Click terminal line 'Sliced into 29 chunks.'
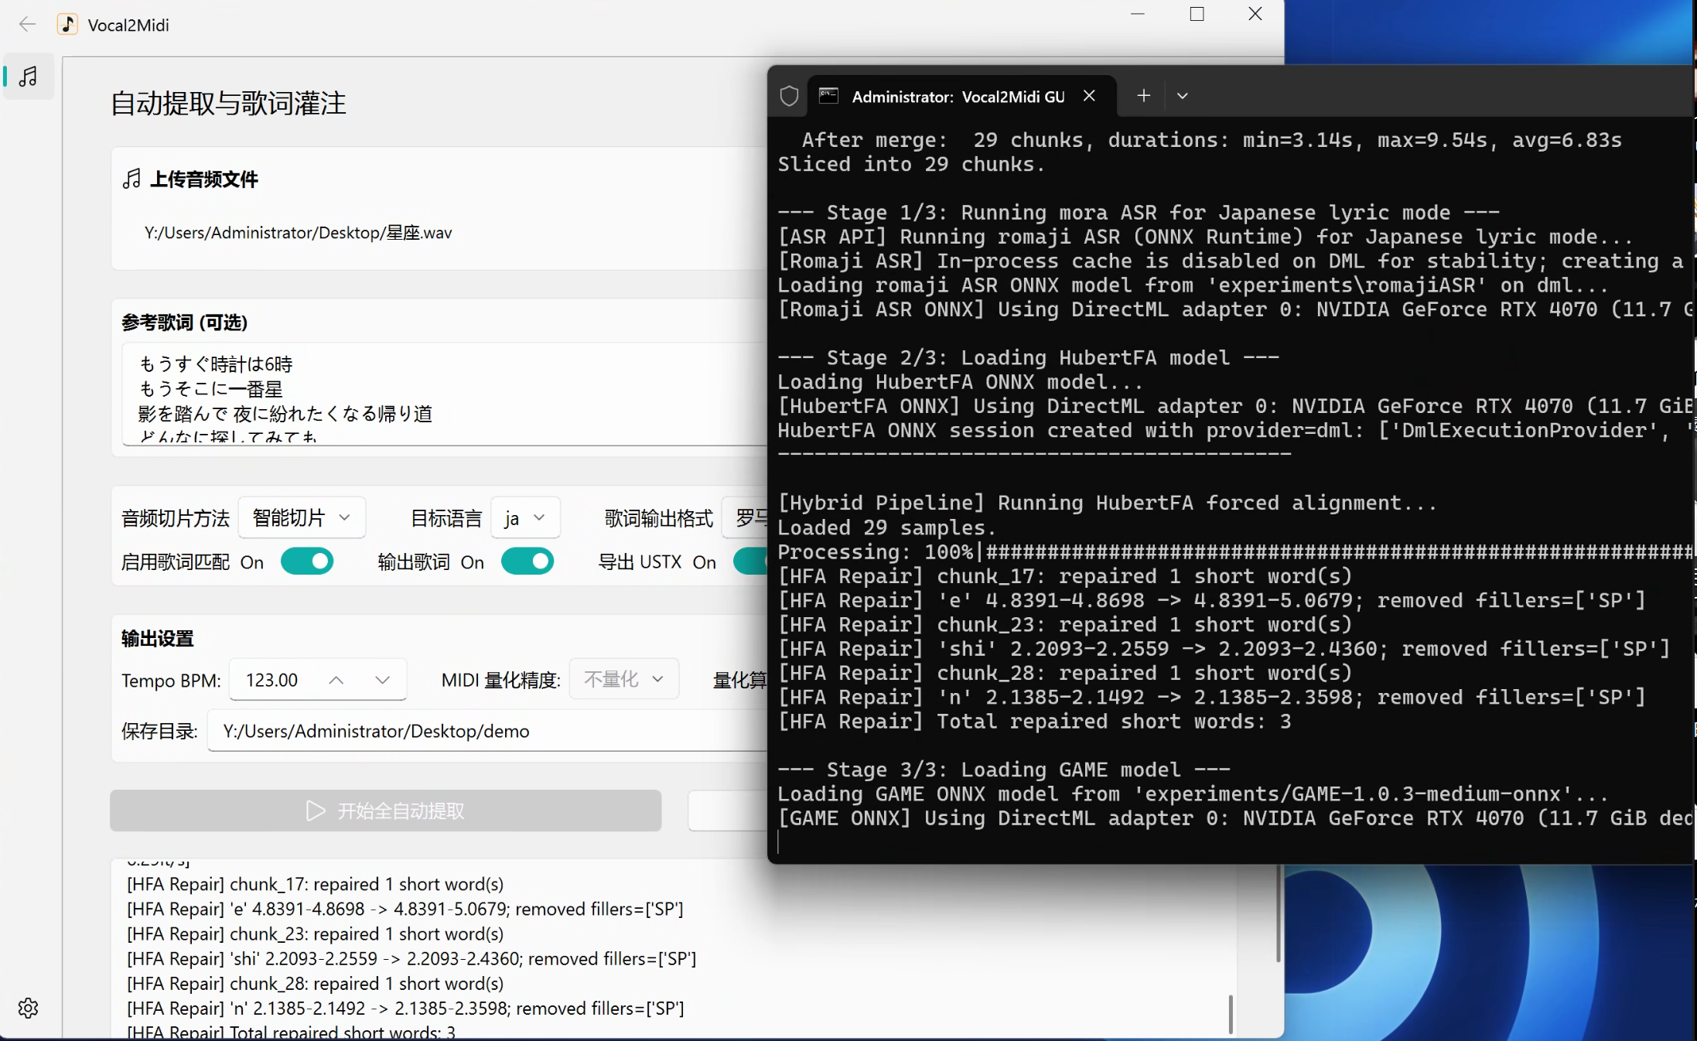Screen dimensions: 1697x1041 point(911,164)
